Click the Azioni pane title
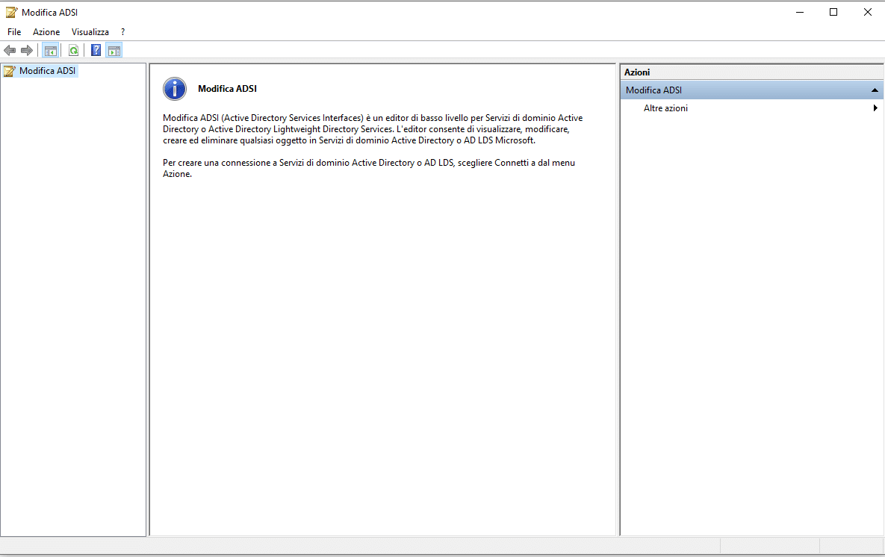The image size is (885, 557). pos(636,72)
